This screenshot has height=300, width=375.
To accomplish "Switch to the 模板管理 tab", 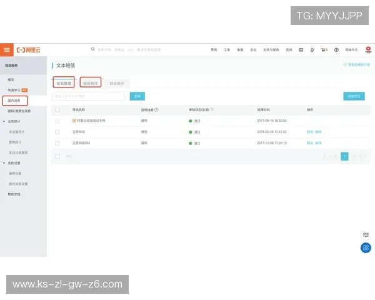I will click(91, 83).
